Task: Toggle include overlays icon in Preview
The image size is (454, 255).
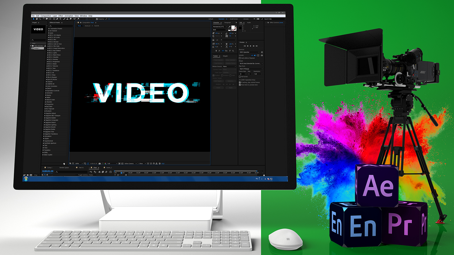Action: point(258,55)
